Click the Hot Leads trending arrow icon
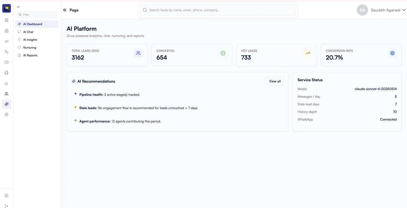Screen dimensions: 407x208 click(308, 53)
